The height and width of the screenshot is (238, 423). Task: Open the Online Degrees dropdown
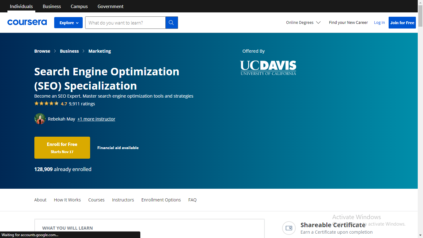point(303,23)
